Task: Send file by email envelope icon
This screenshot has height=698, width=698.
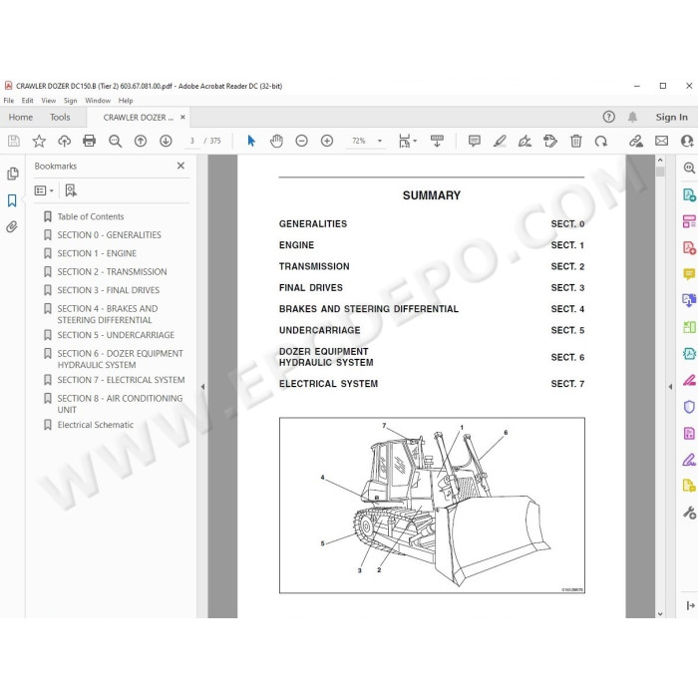Action: [661, 142]
